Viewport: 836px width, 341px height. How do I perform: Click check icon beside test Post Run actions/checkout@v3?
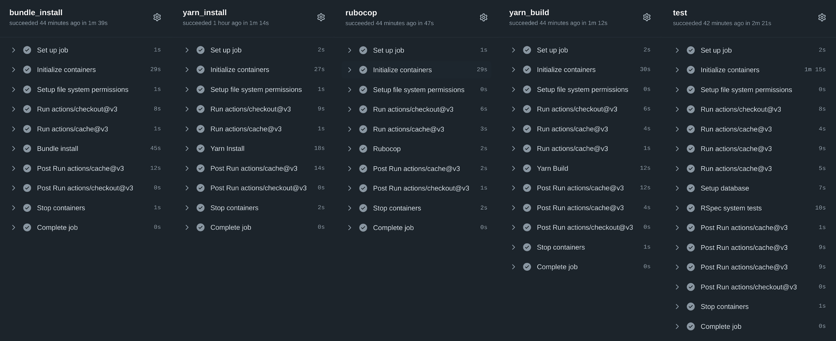pos(691,287)
